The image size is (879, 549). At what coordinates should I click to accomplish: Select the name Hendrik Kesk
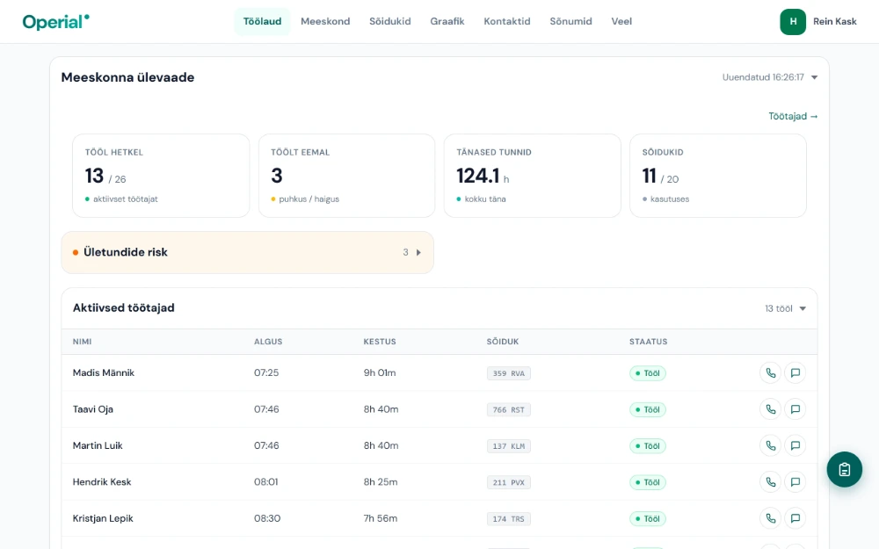102,481
